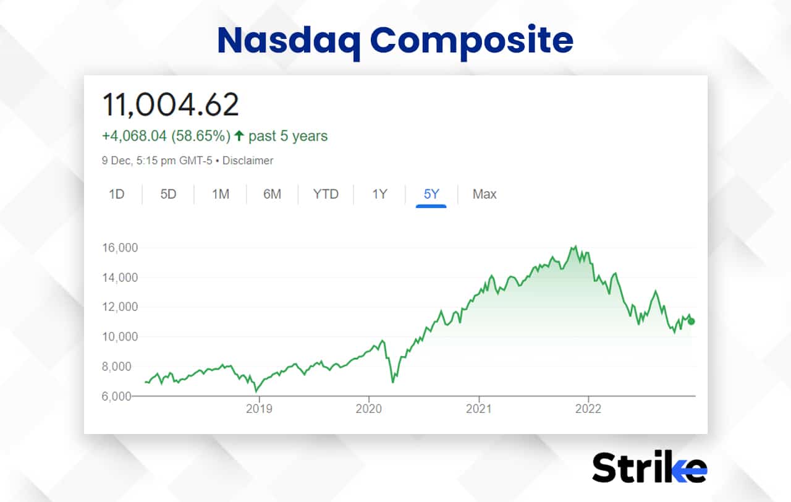This screenshot has height=502, width=791.
Task: Switch to the 1D time range
Action: (x=116, y=194)
